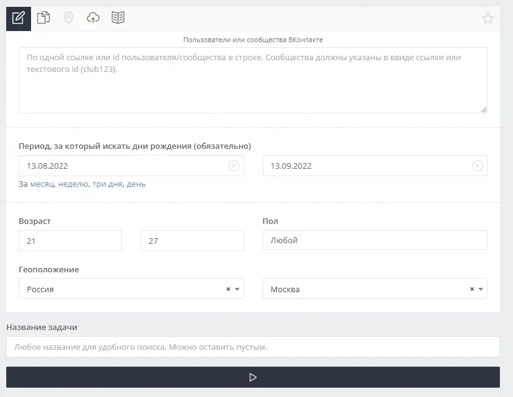Viewport: 513px width, 397px height.
Task: Open the Пол gender selector
Action: [375, 240]
